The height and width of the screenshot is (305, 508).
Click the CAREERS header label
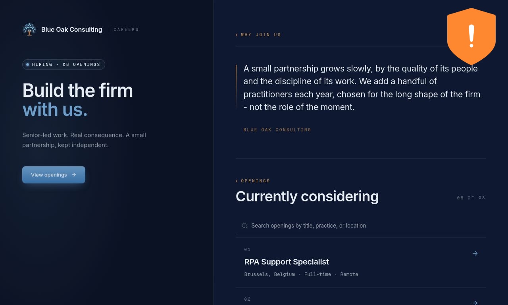(x=126, y=29)
